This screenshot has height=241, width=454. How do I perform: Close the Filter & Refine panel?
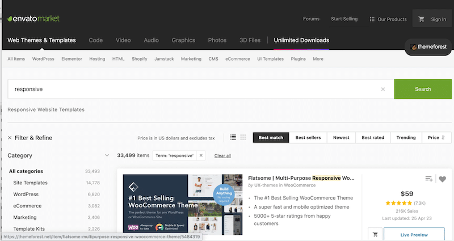10,138
